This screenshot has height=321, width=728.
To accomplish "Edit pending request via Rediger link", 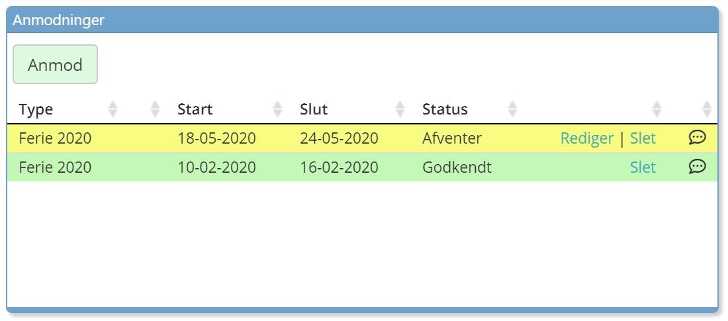I will tap(587, 138).
